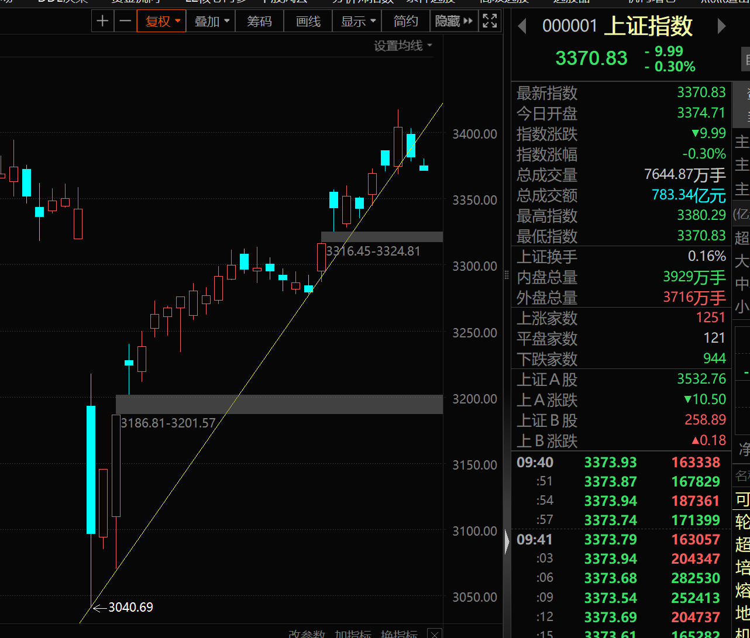
Task: Click 总成交量 value 7644.87万手
Action: [x=684, y=174]
